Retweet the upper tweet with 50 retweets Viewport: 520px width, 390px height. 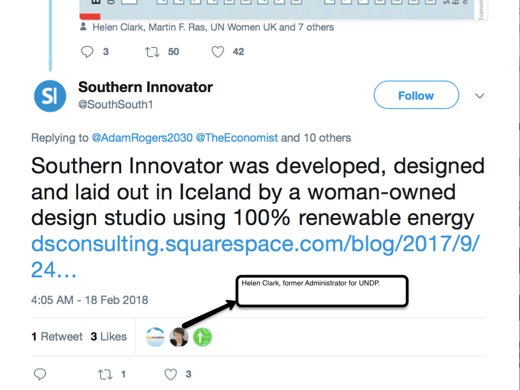click(x=152, y=52)
